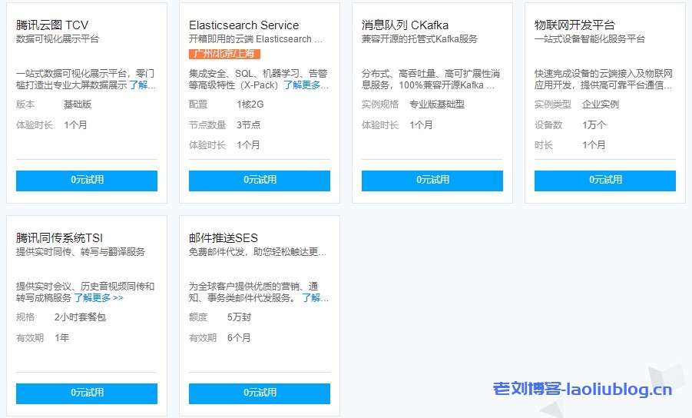The width and height of the screenshot is (692, 418).
Task: Click 0元试用 button for 腾讯云图 TCV
Action: [87, 181]
